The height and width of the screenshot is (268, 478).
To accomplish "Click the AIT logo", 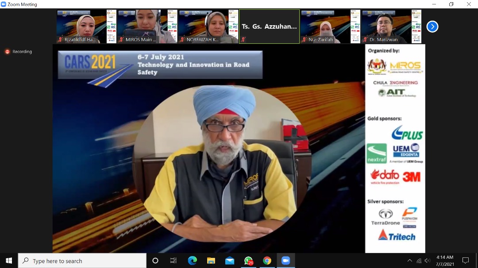I will tap(396, 93).
